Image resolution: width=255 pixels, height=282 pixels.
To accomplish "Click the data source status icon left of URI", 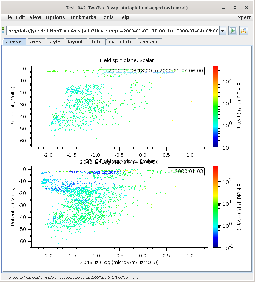I will (x=3, y=31).
